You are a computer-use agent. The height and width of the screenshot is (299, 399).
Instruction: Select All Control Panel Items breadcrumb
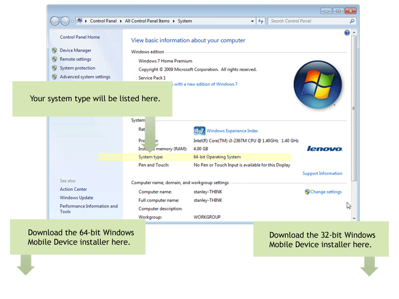(x=147, y=21)
